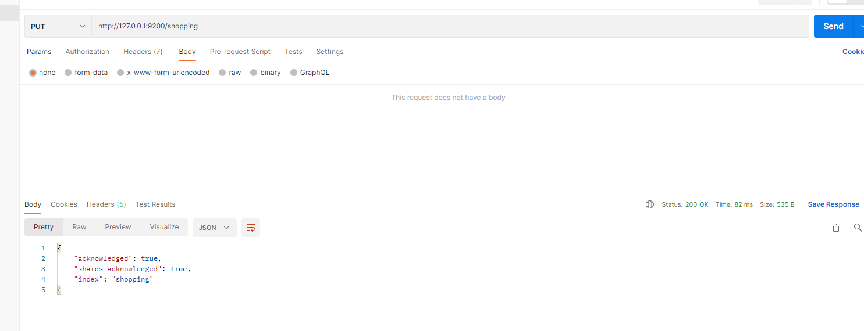Viewport: 864px width, 331px height.
Task: Open the request Headers (7) tab
Action: pos(143,52)
